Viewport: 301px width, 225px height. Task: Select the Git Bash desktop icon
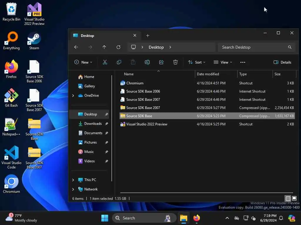(x=11, y=98)
